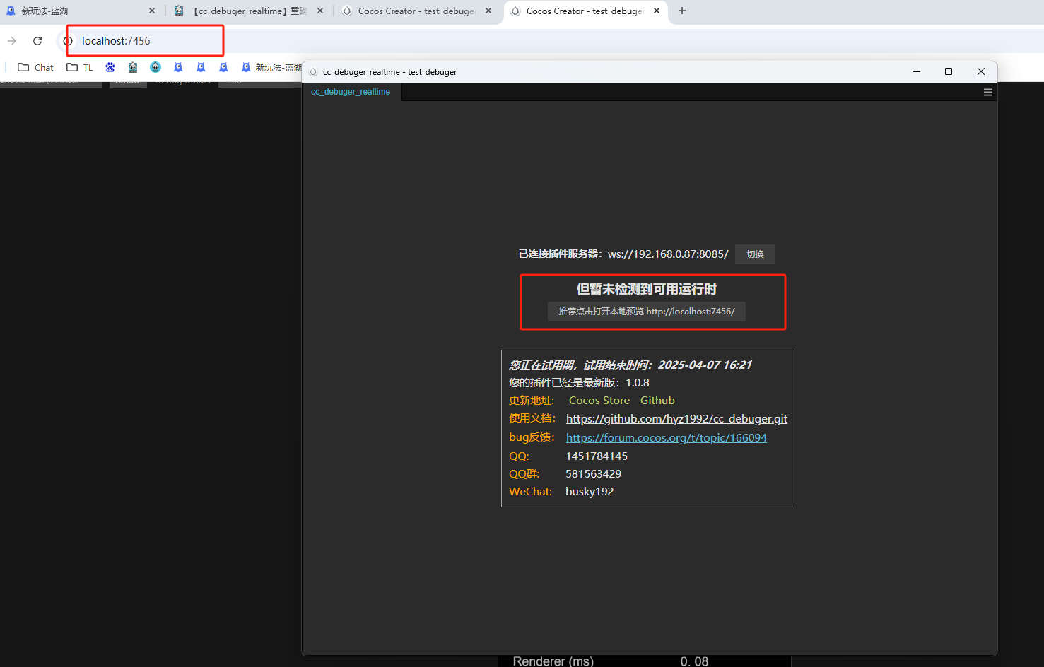Image resolution: width=1044 pixels, height=667 pixels.
Task: Click the site info icon in address bar
Action: [x=67, y=41]
